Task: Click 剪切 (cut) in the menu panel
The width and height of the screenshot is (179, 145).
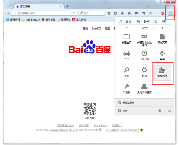Action: 127,21
